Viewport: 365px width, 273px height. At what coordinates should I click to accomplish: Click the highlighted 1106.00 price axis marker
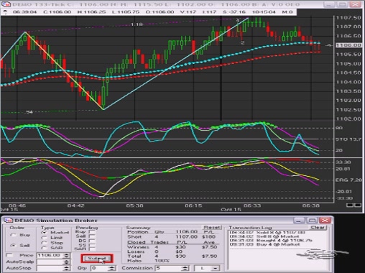[x=348, y=45]
